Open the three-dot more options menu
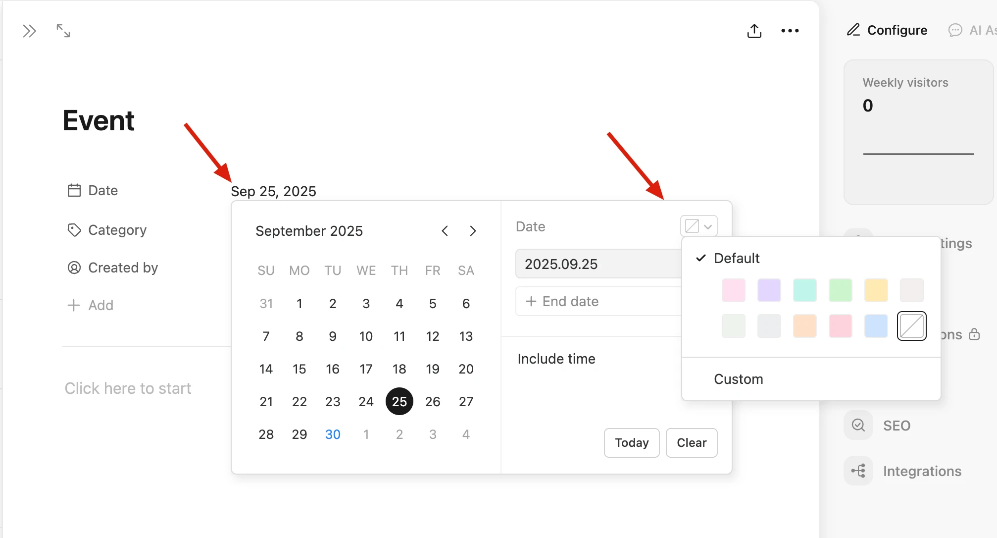The image size is (997, 538). [x=790, y=31]
